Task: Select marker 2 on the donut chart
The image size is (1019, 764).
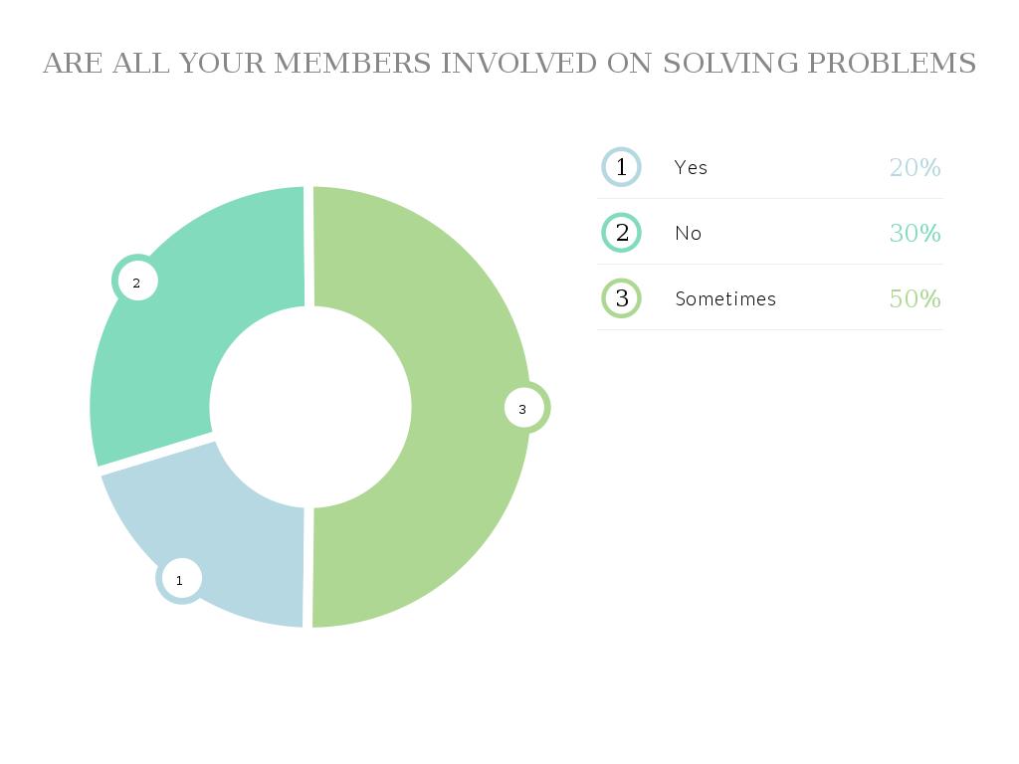Action: [x=136, y=283]
